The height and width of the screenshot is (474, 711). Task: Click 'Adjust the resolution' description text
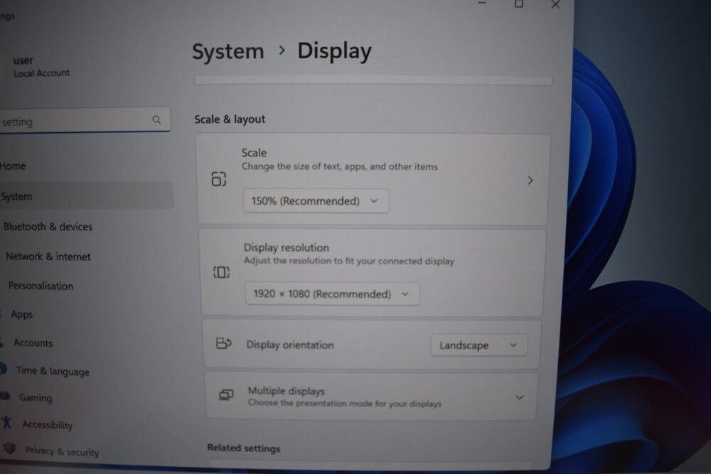point(349,261)
